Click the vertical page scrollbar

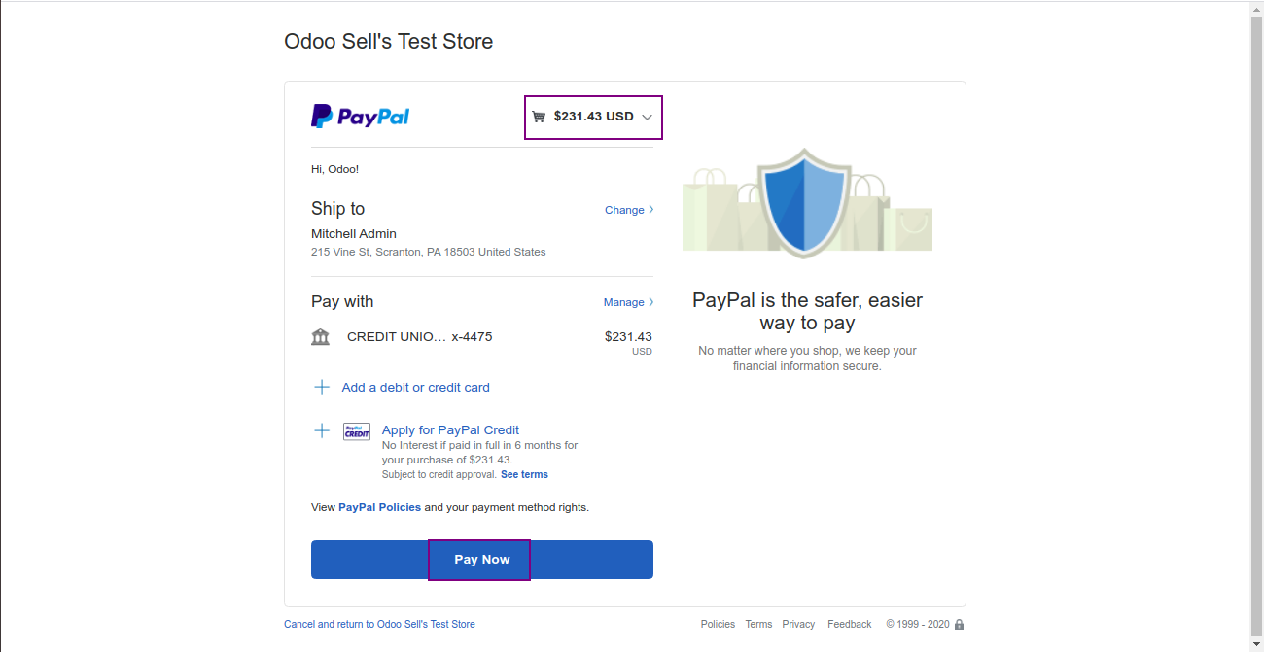[1256, 326]
